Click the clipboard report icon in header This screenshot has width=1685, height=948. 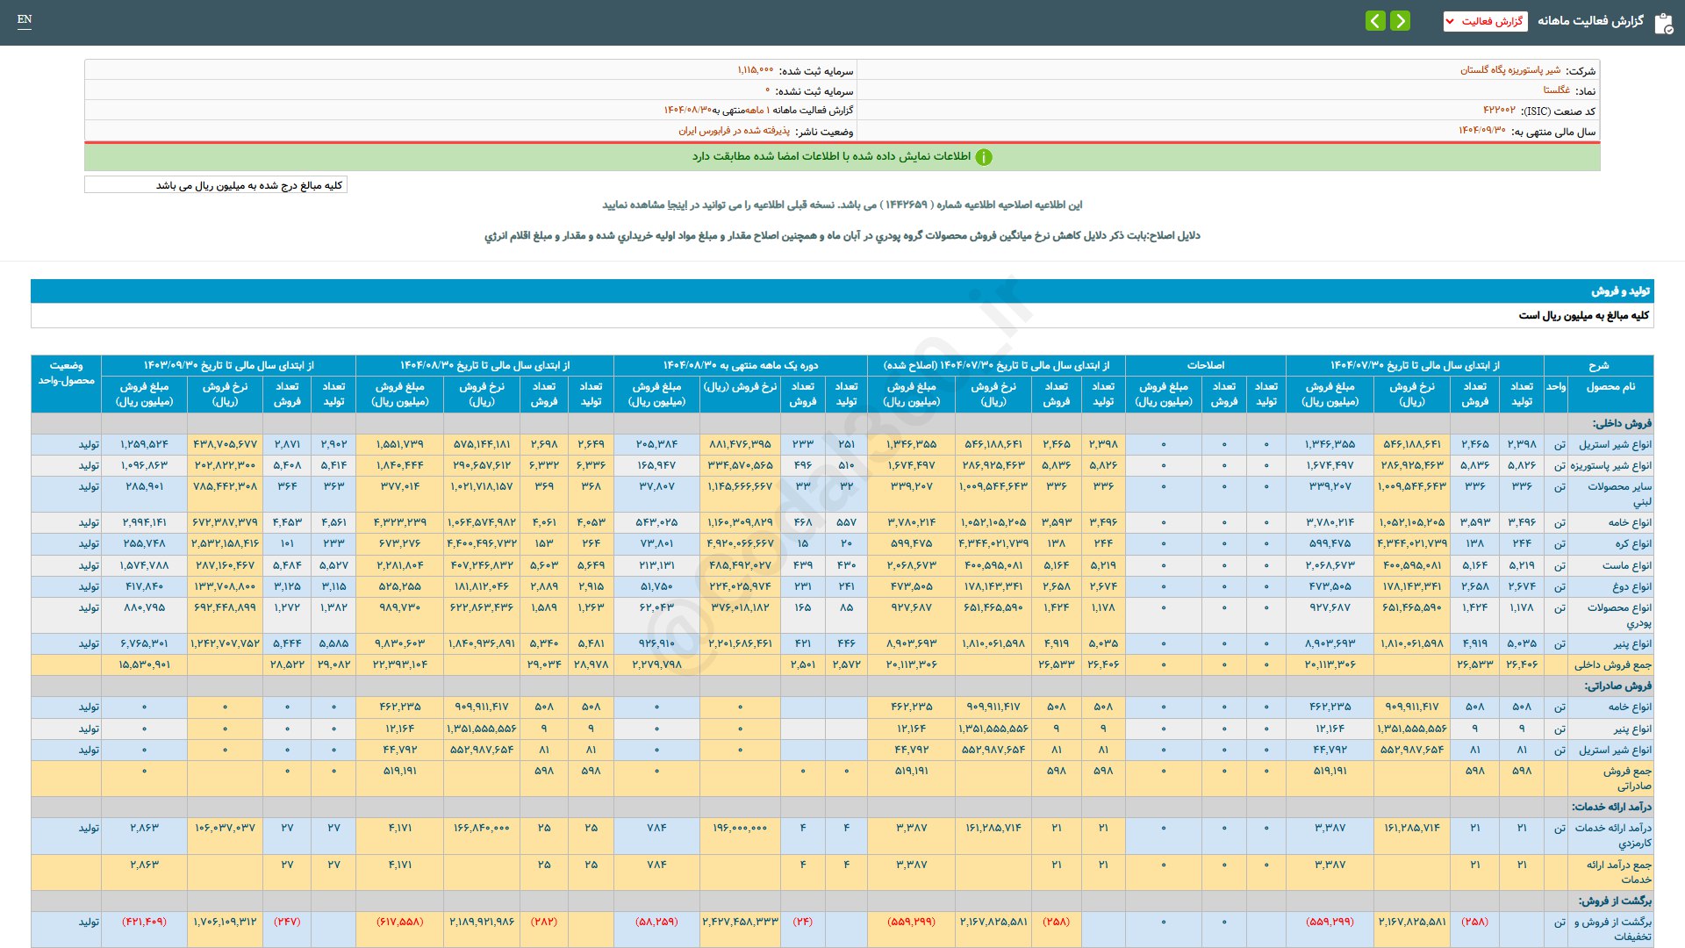pyautogui.click(x=1663, y=23)
